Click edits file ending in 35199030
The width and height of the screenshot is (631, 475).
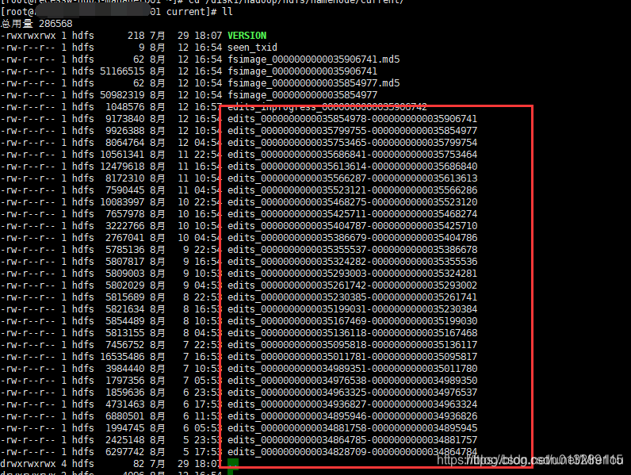352,321
